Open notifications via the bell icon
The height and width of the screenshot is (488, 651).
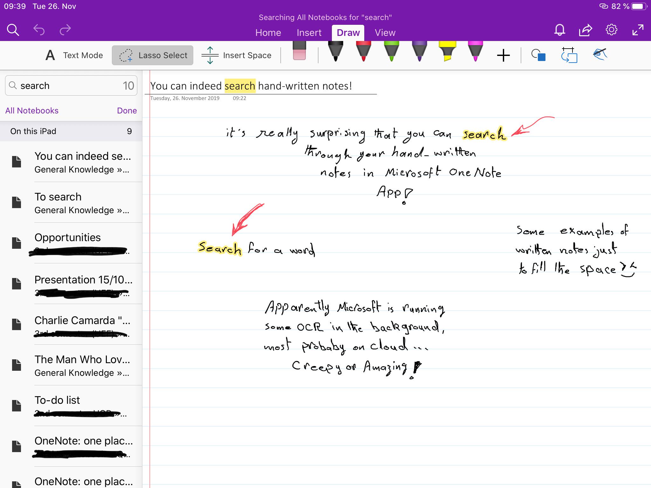point(559,30)
